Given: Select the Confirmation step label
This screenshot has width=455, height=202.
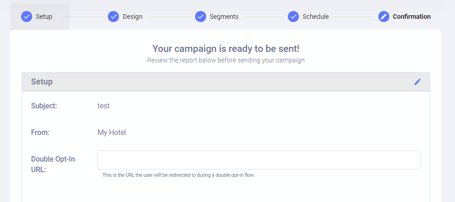Looking at the screenshot, I should [411, 17].
